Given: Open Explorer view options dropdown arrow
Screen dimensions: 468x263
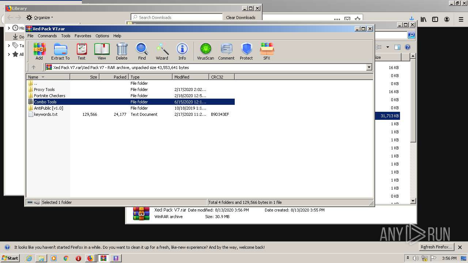Looking at the screenshot, I should (388, 47).
